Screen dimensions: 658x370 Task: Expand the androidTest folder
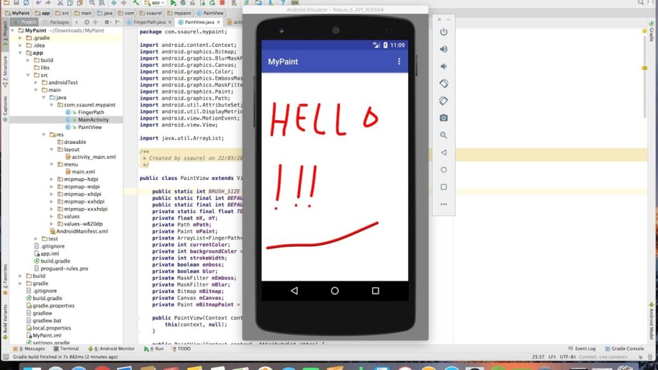coord(36,83)
